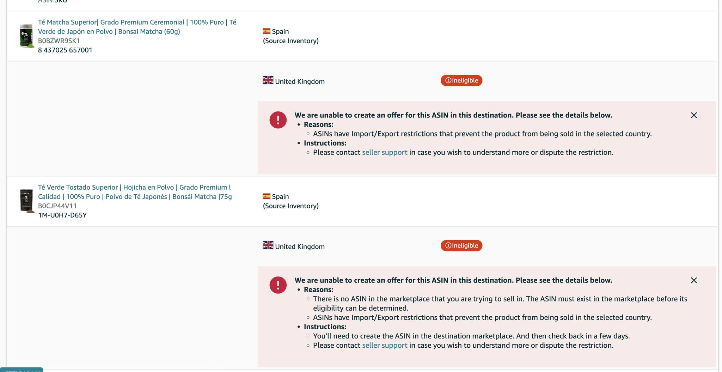
Task: Select the SKU text 1M-U0H7-D65Y
Action: click(x=62, y=215)
